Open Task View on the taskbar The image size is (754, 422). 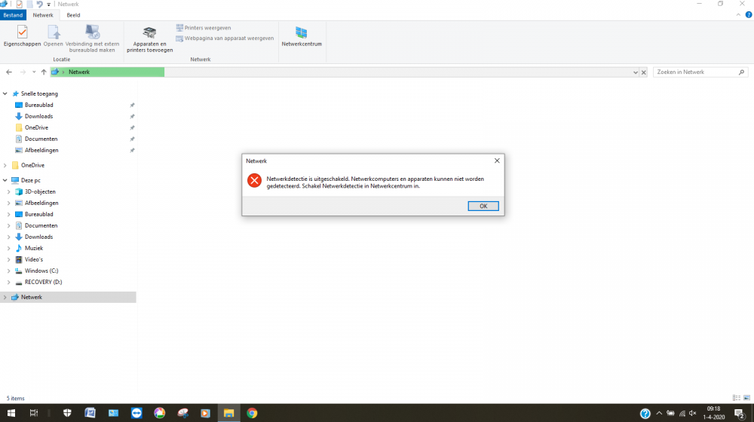[34, 413]
